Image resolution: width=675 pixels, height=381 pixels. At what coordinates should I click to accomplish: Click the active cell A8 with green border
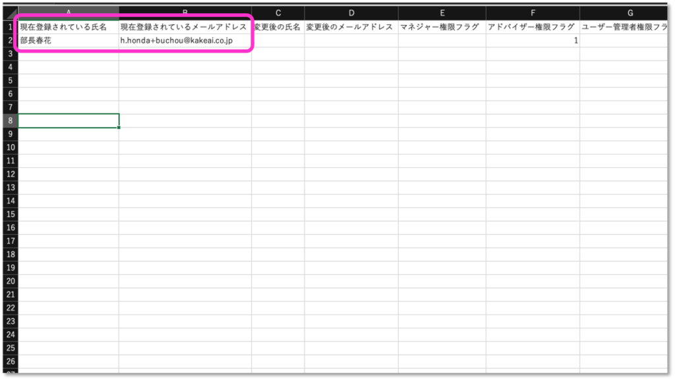click(69, 120)
